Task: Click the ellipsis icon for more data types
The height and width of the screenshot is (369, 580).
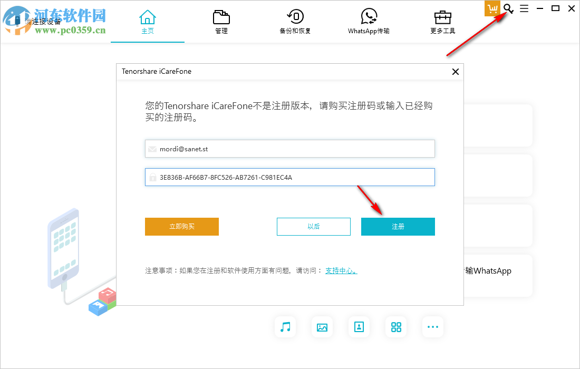Action: click(433, 327)
